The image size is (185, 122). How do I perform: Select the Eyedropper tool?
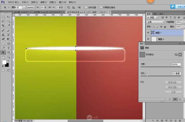9,25
